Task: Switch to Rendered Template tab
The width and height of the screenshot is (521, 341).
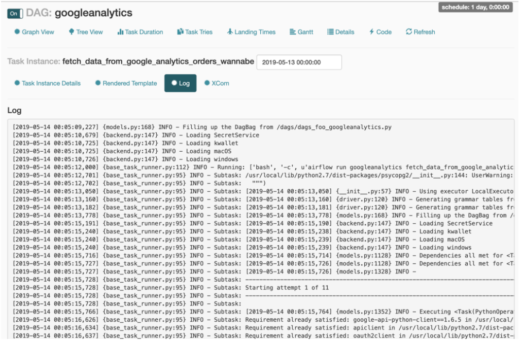Action: coord(126,83)
